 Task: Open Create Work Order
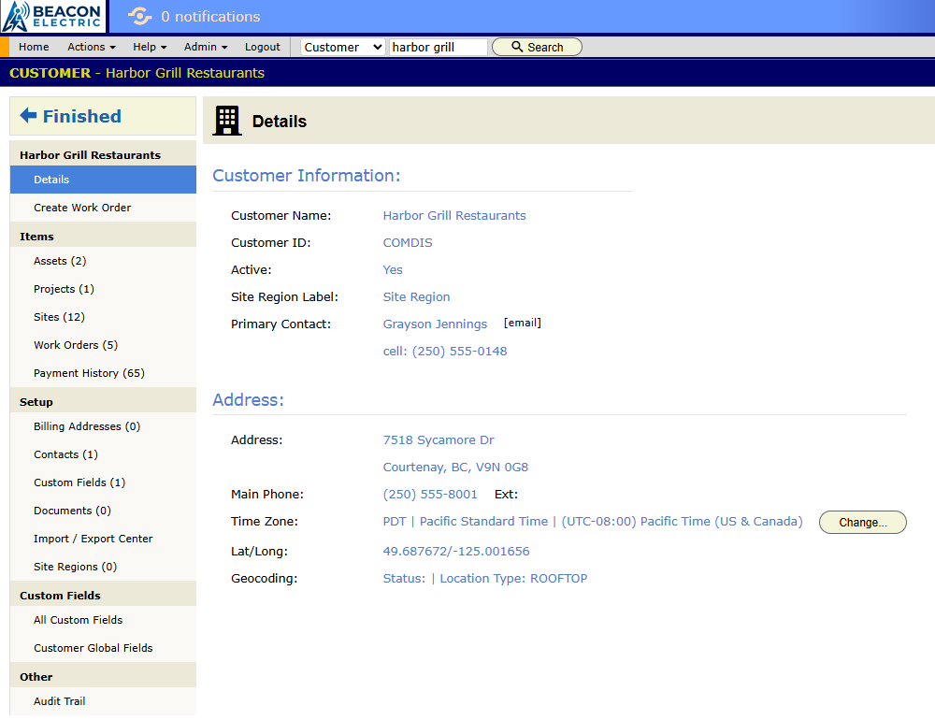(103, 208)
